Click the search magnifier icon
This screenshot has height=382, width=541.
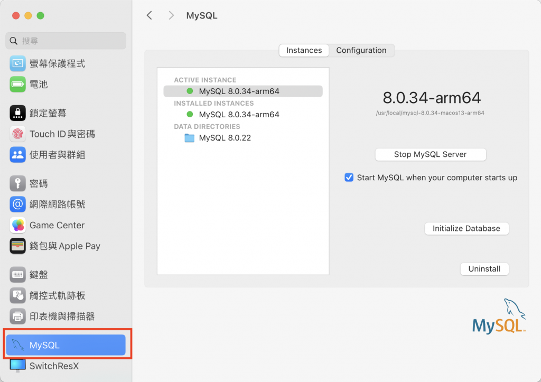point(13,41)
